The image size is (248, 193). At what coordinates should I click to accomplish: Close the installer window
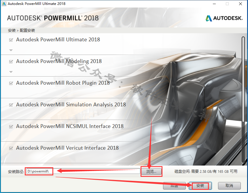coord(241,4)
